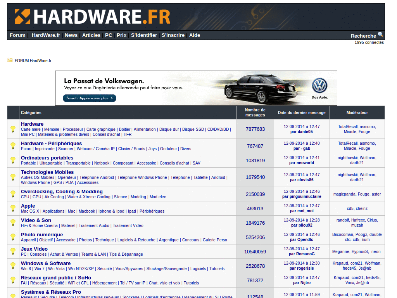The image size is (397, 298).
Task: Click the Volkswagen logo in the ad
Action: pyautogui.click(x=319, y=86)
